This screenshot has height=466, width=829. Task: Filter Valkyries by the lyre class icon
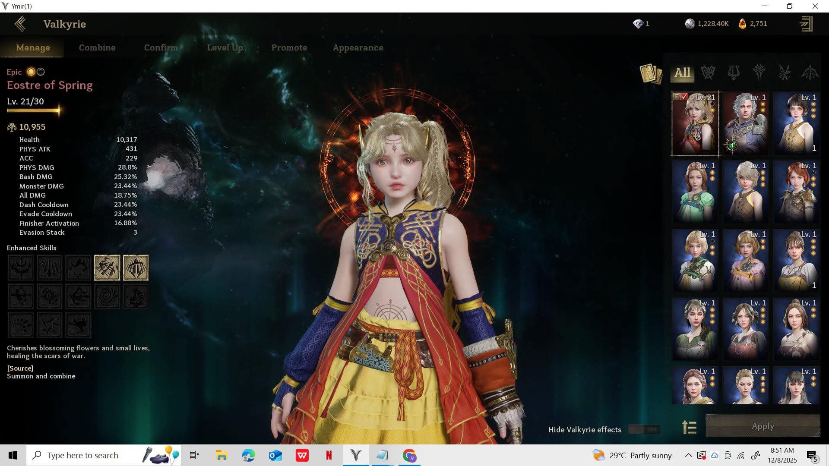[x=734, y=72]
